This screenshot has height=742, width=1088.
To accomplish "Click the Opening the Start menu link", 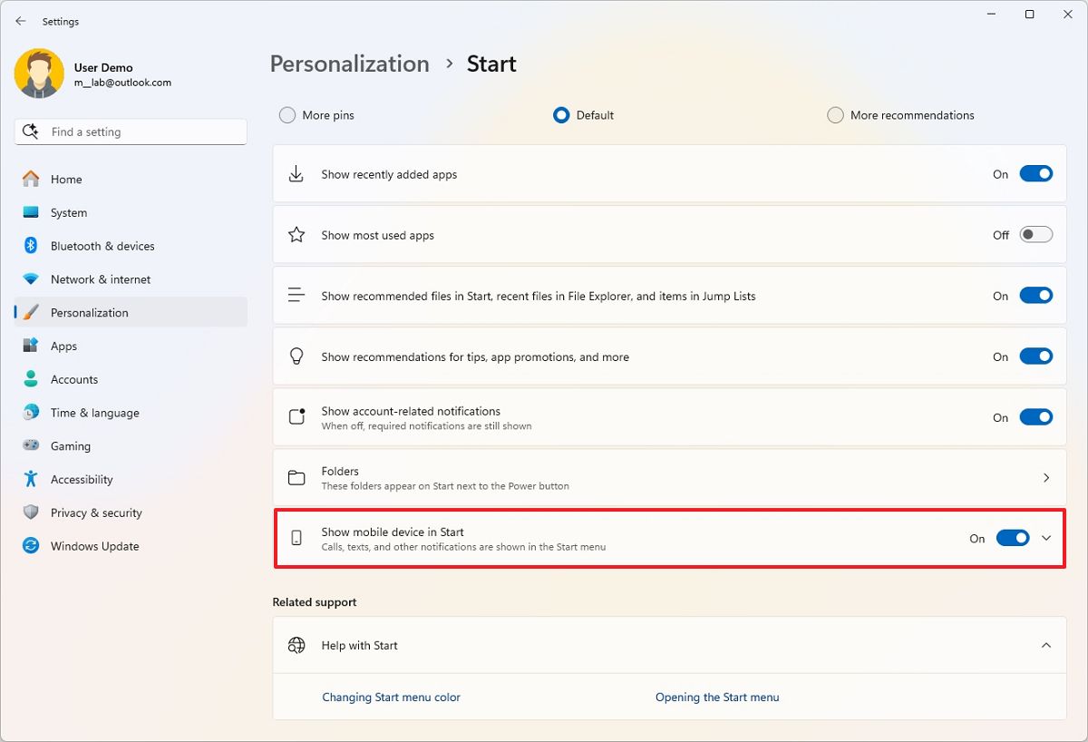I will click(x=717, y=698).
